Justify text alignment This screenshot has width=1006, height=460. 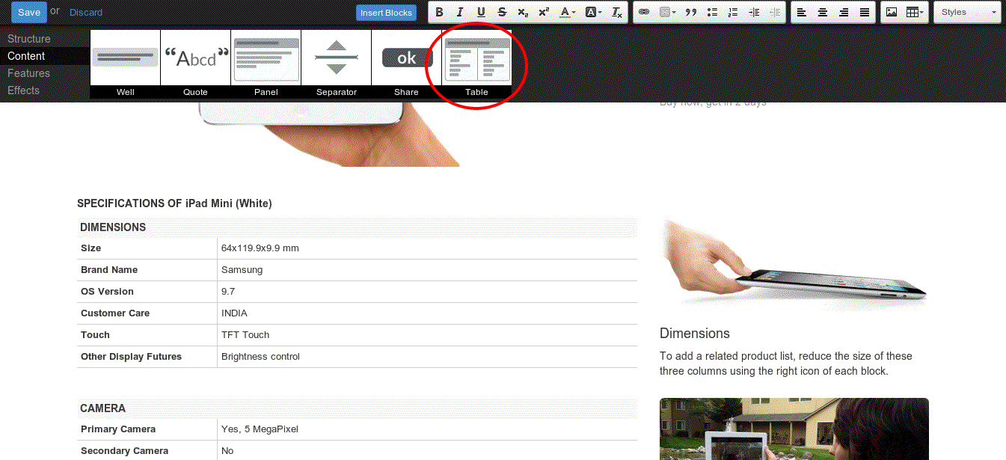(x=865, y=12)
